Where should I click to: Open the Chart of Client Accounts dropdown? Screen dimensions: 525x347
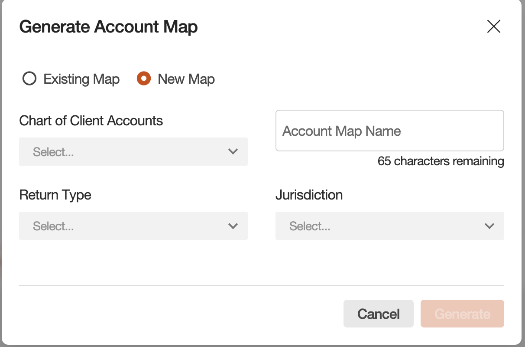[133, 151]
